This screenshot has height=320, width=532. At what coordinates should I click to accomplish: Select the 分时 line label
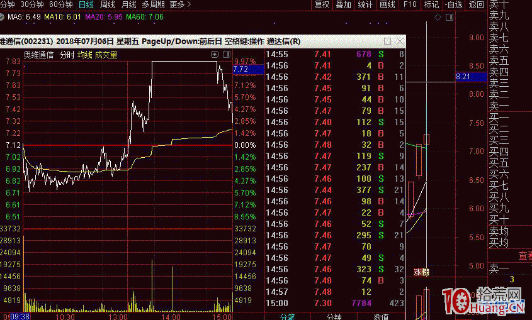[67, 55]
